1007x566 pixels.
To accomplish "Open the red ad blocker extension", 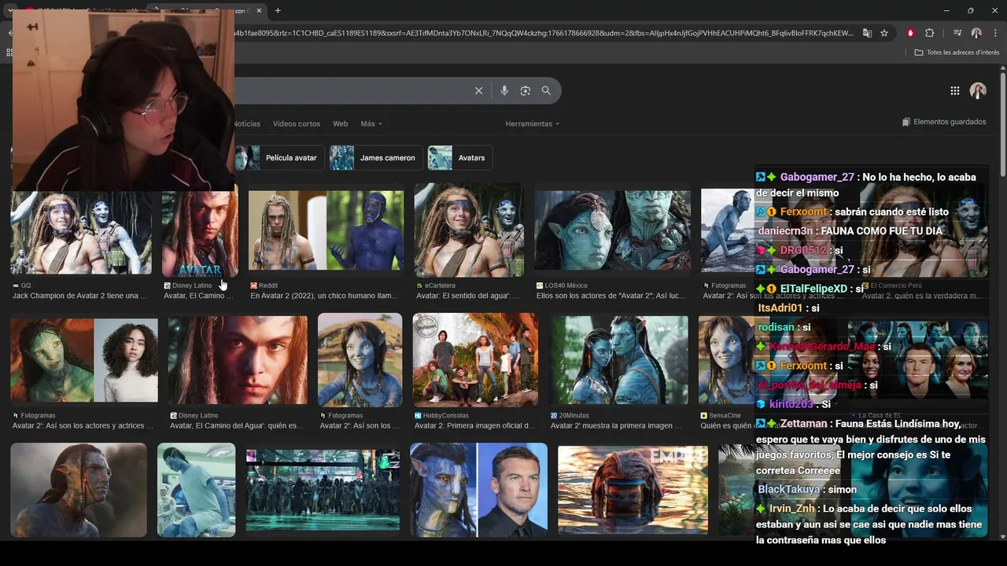I will [910, 33].
